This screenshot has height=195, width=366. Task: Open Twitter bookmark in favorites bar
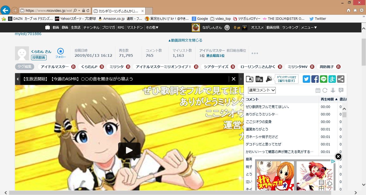click(318, 19)
